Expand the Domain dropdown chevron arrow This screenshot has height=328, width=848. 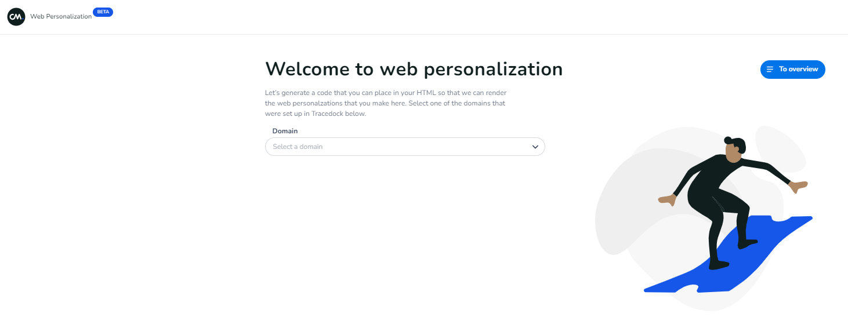(535, 147)
